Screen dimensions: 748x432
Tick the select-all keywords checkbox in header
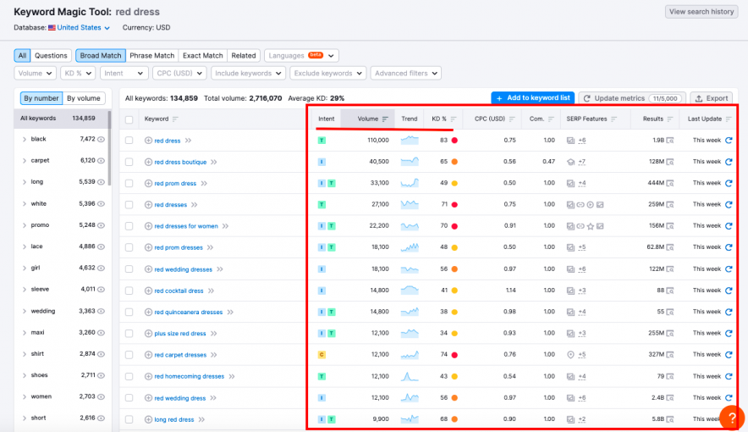click(129, 119)
